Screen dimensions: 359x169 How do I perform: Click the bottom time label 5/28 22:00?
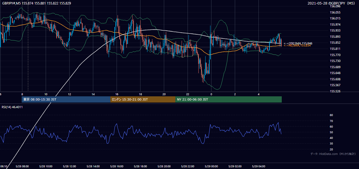187,166
